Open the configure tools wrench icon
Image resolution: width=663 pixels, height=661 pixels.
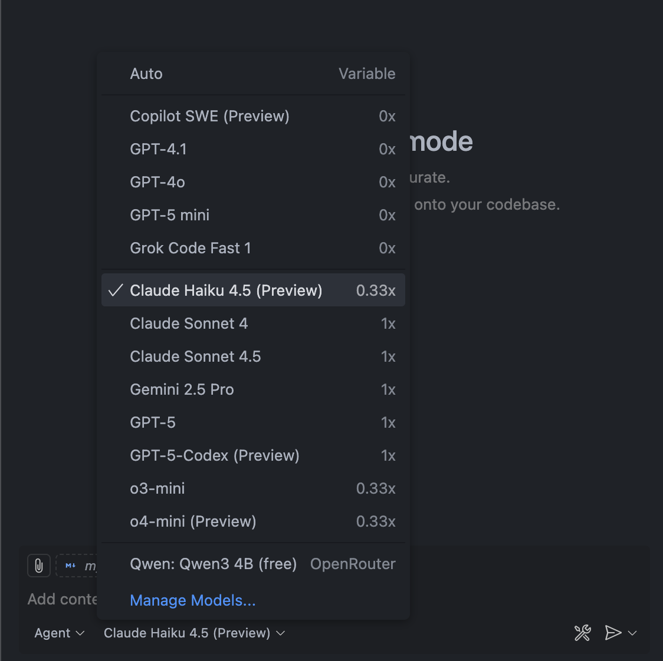[x=582, y=633]
